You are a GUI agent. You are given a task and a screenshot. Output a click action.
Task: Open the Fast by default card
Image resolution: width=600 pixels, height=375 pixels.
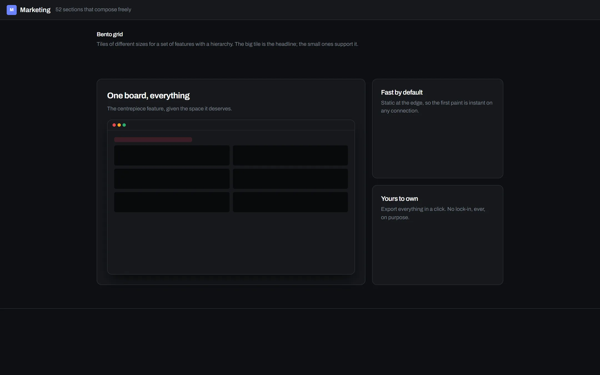(x=437, y=128)
